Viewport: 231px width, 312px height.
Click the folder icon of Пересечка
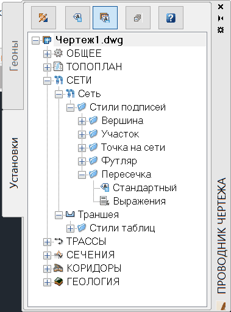click(93, 174)
